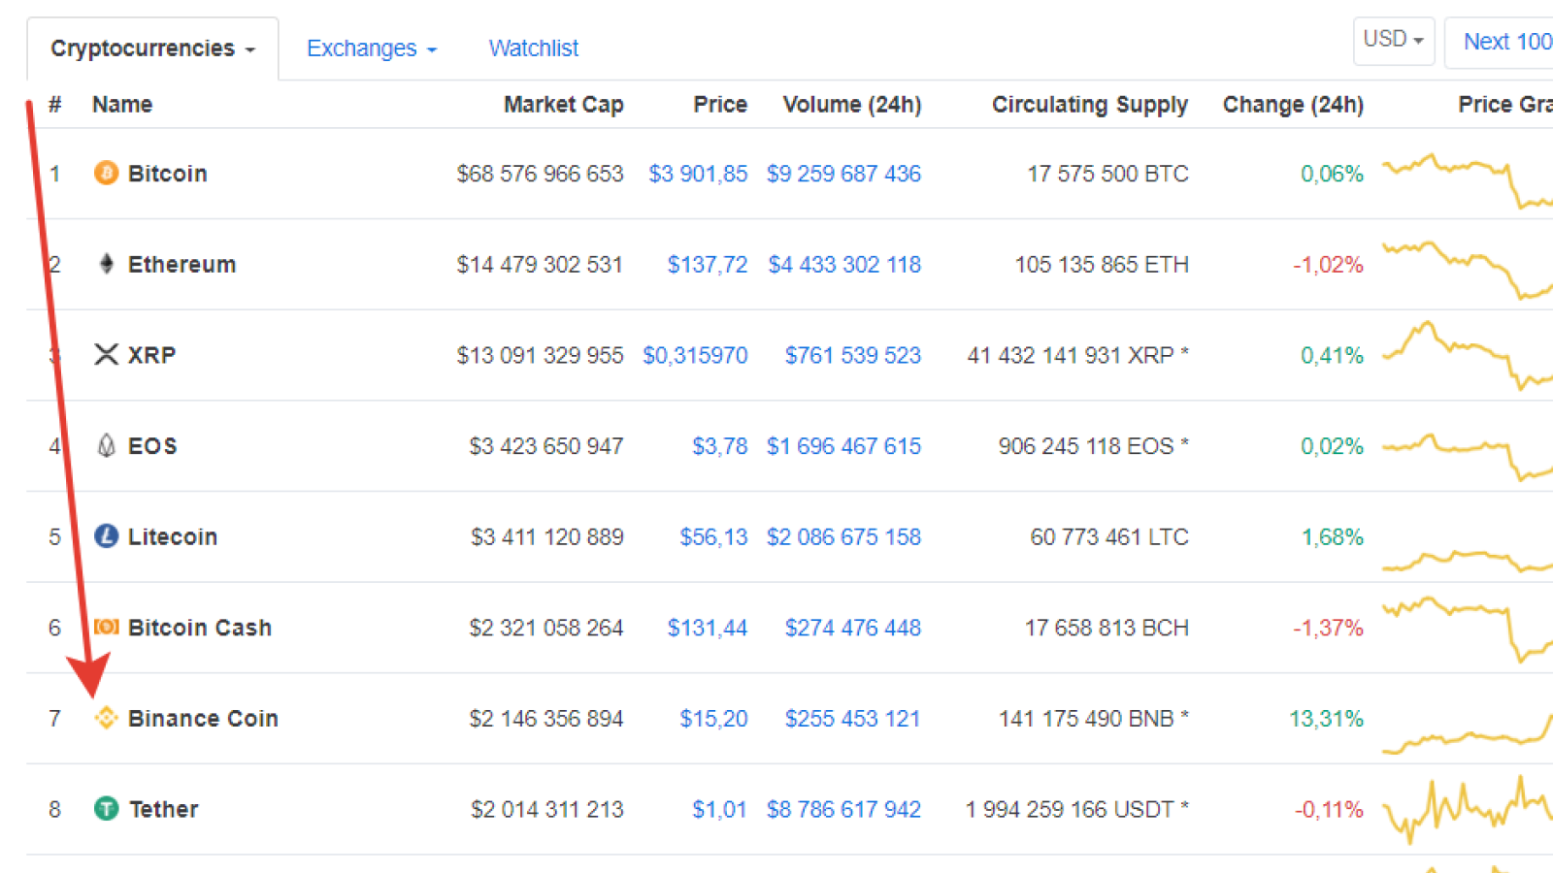Click the Bitcoin coin logo icon

[106, 173]
